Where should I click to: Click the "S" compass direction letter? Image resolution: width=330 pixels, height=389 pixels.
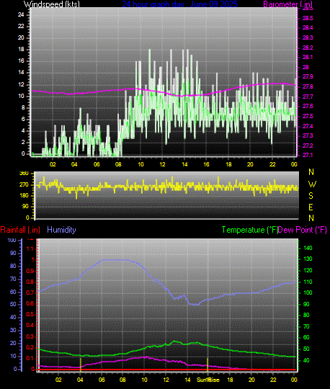click(311, 196)
